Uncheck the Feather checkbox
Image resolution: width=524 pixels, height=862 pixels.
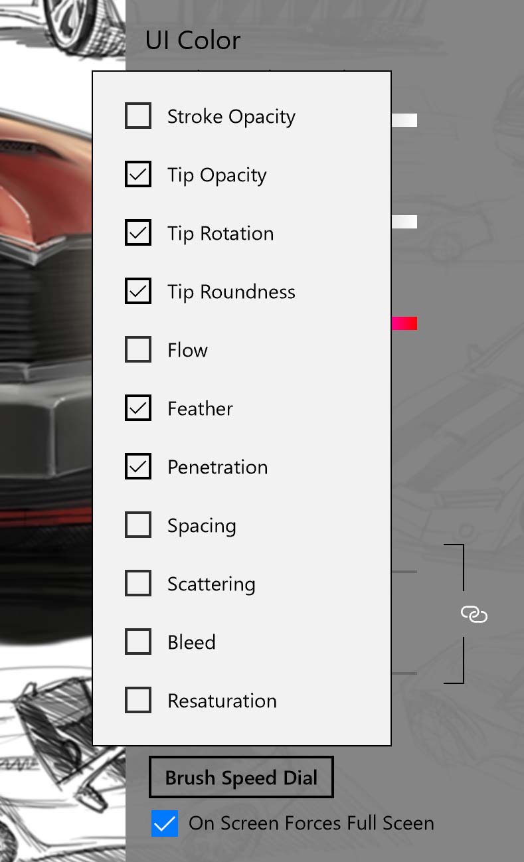tap(138, 408)
